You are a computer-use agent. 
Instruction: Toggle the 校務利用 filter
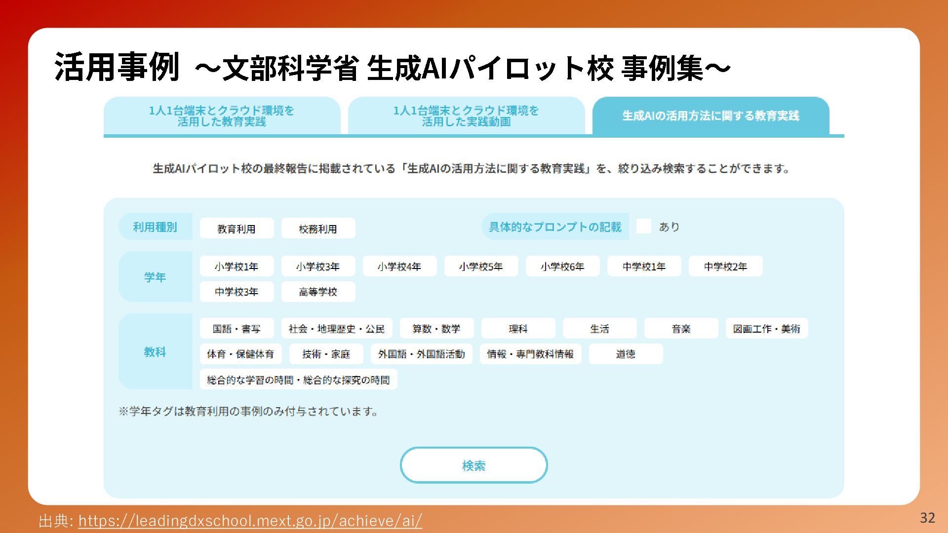click(318, 228)
